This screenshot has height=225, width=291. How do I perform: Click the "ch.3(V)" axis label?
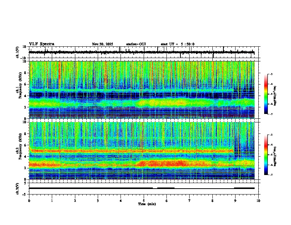click(x=18, y=189)
